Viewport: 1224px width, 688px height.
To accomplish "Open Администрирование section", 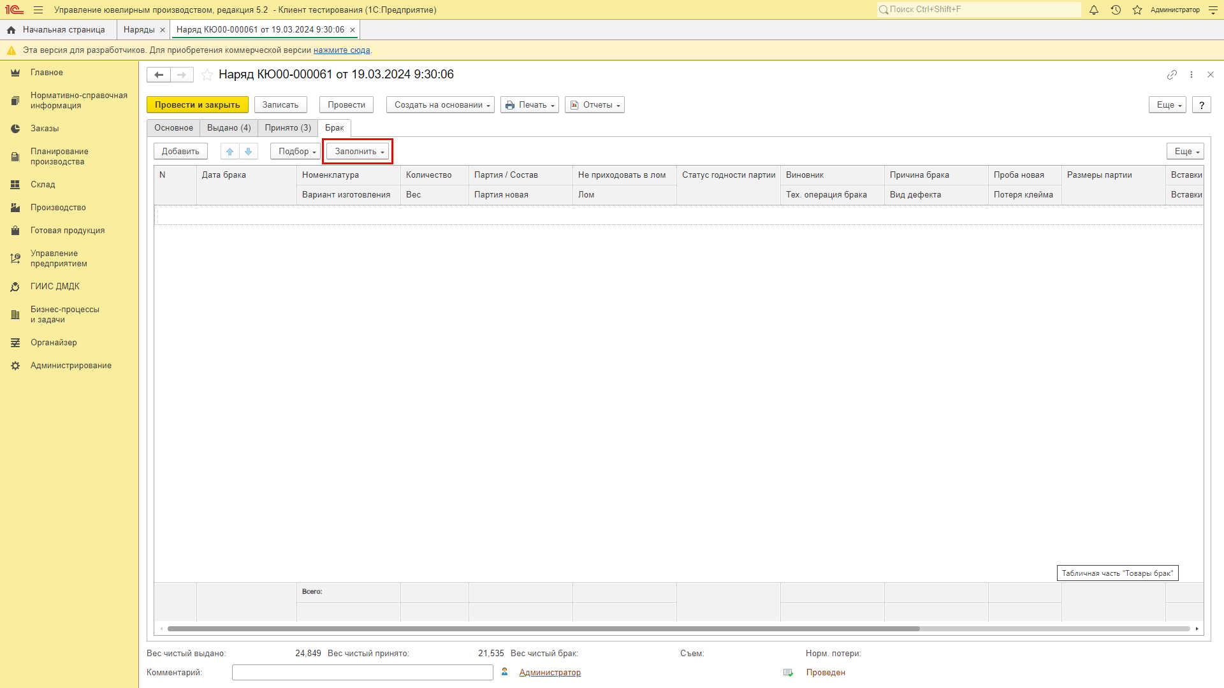I will tap(71, 366).
